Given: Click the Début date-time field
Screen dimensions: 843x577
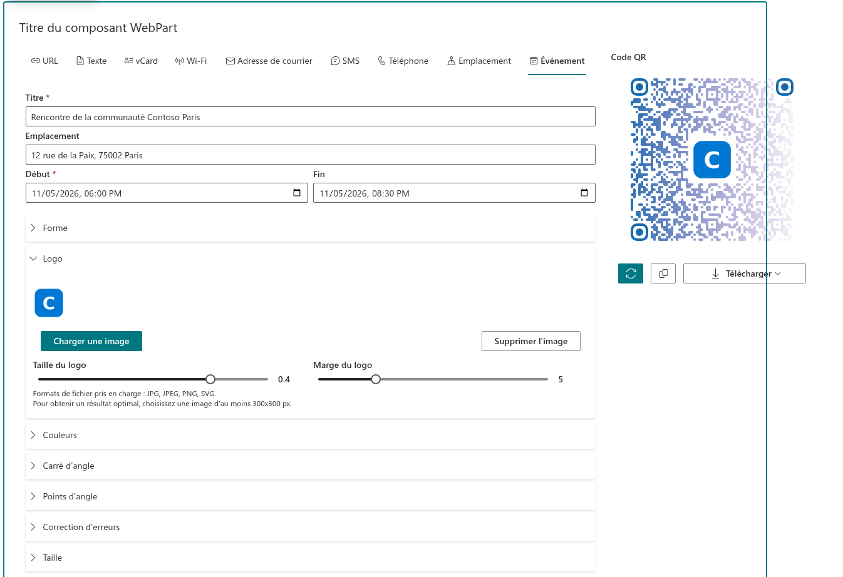Looking at the screenshot, I should point(167,193).
